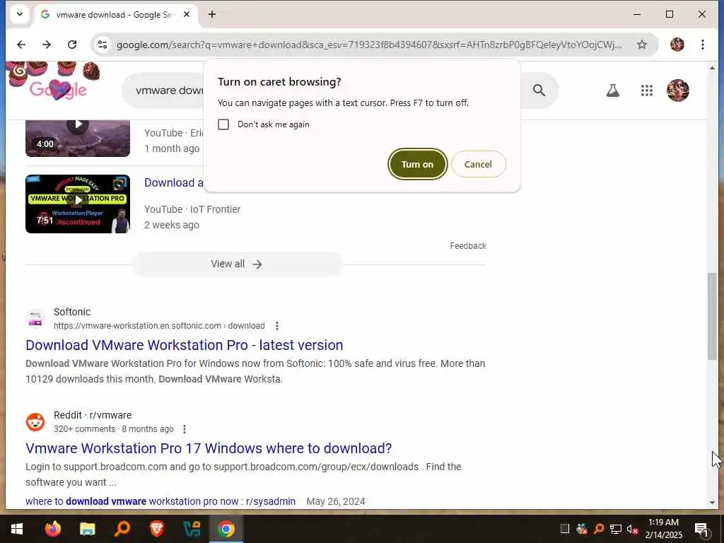The height and width of the screenshot is (543, 724).
Task: Click the Softonic site favicon
Action: coord(35,319)
